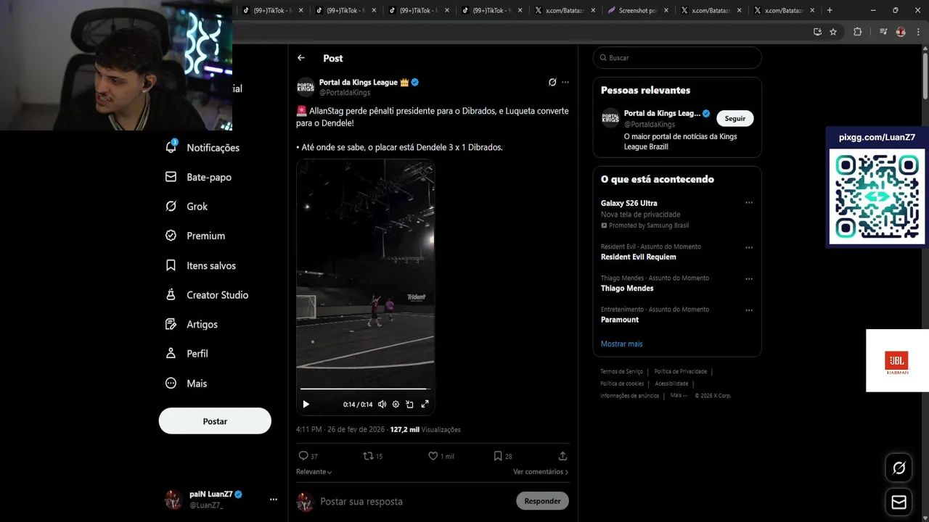Open the post's three-dot options menu
929x522 pixels.
[x=565, y=83]
